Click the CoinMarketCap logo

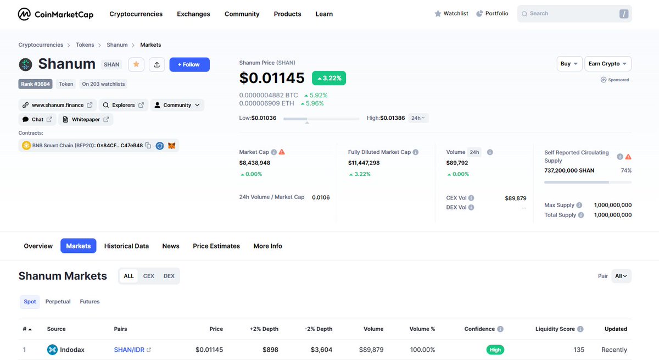[55, 14]
